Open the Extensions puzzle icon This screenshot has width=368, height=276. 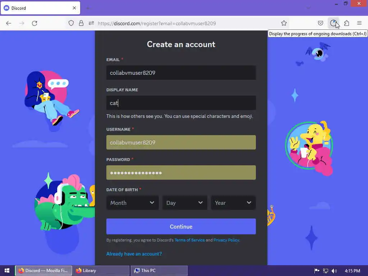[347, 23]
